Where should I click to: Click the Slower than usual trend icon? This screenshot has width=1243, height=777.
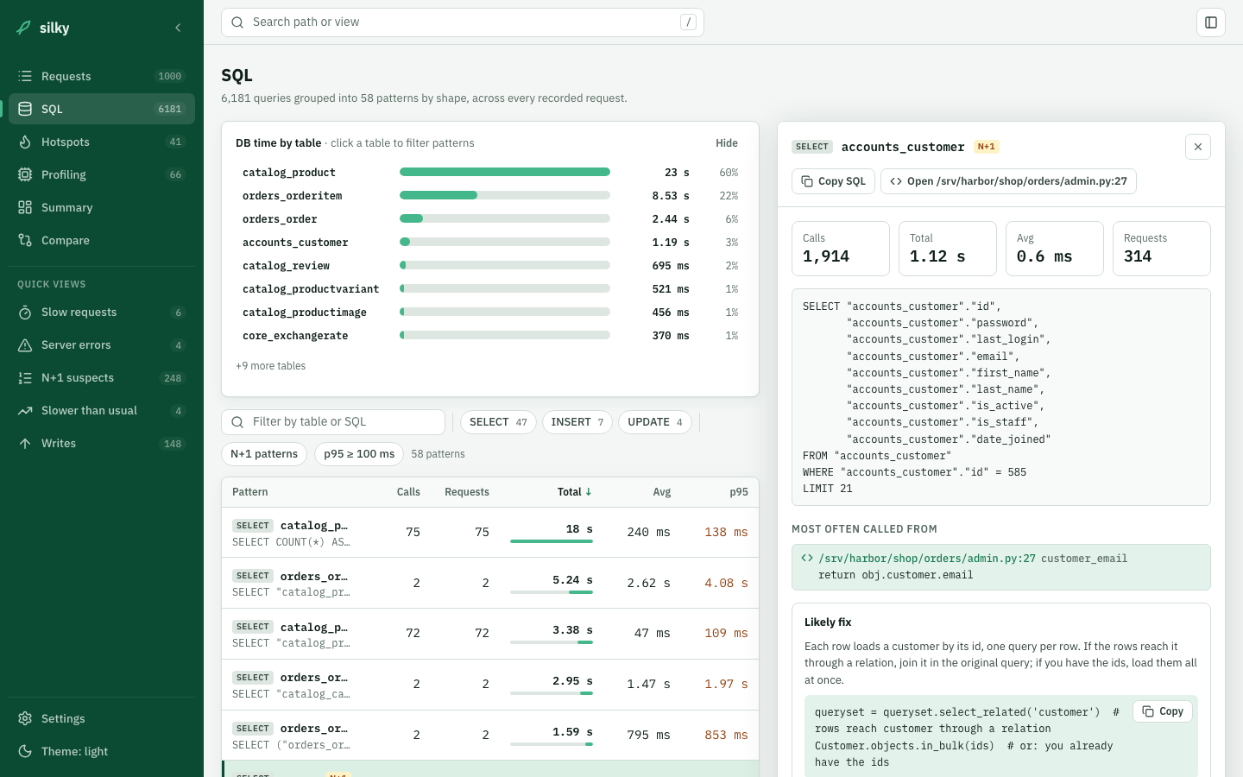pyautogui.click(x=25, y=411)
